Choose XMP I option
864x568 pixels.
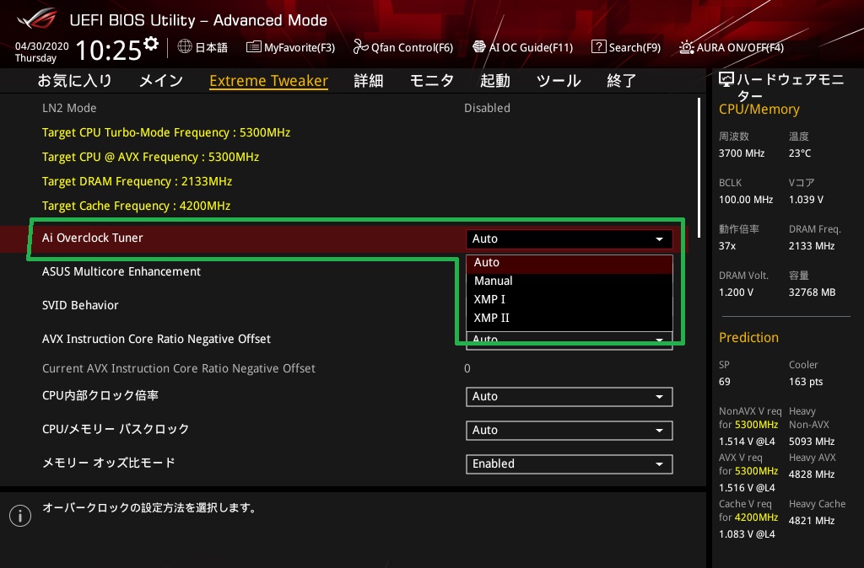click(x=570, y=299)
